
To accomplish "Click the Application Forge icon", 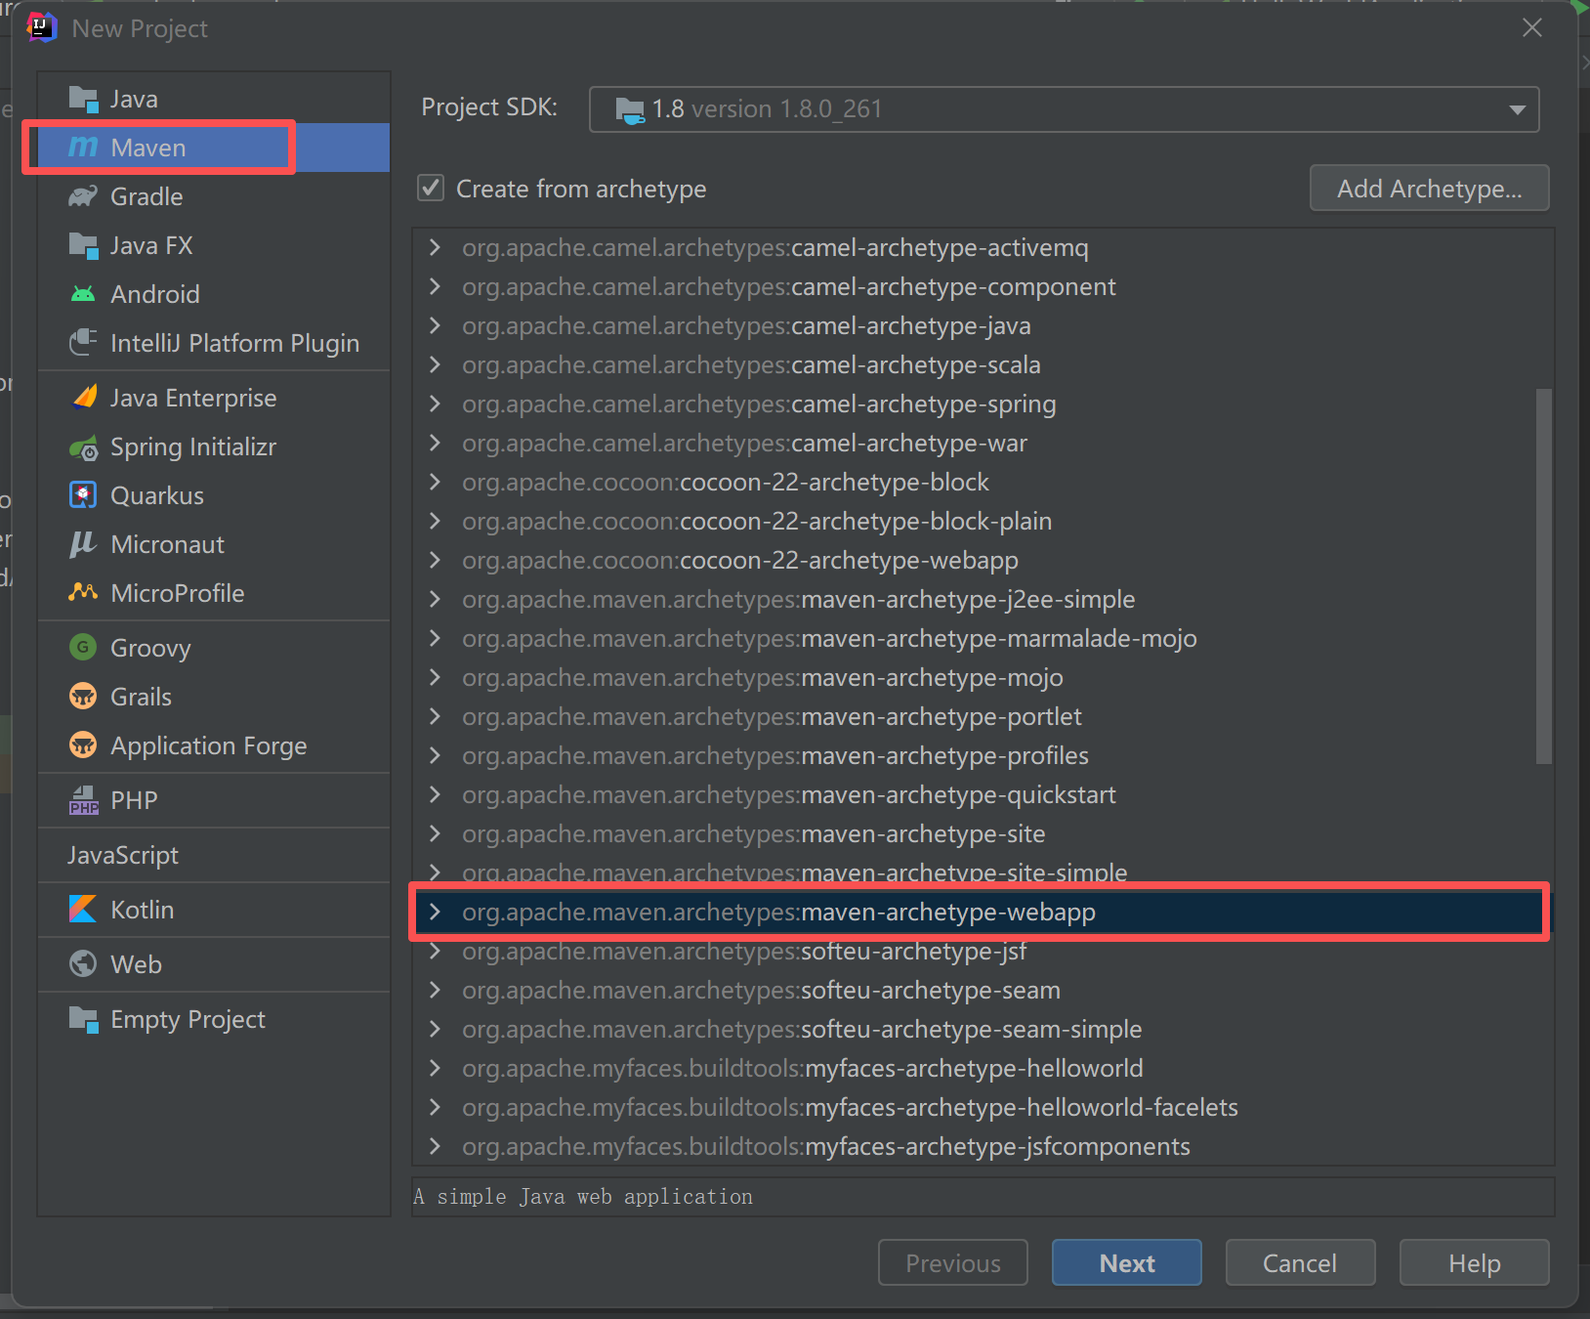I will 83,745.
